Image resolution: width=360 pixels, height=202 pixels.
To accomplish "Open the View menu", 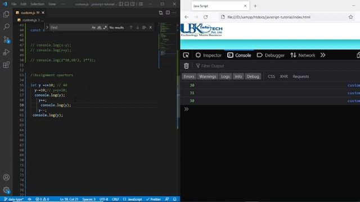I will (x=52, y=4).
